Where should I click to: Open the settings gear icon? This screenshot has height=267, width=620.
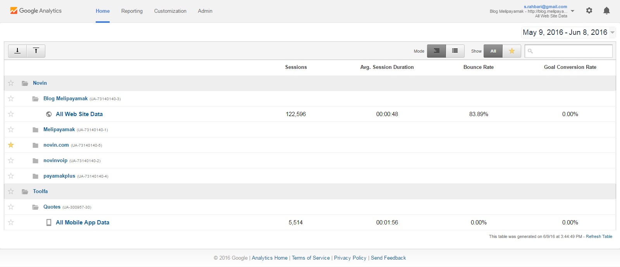pyautogui.click(x=589, y=11)
